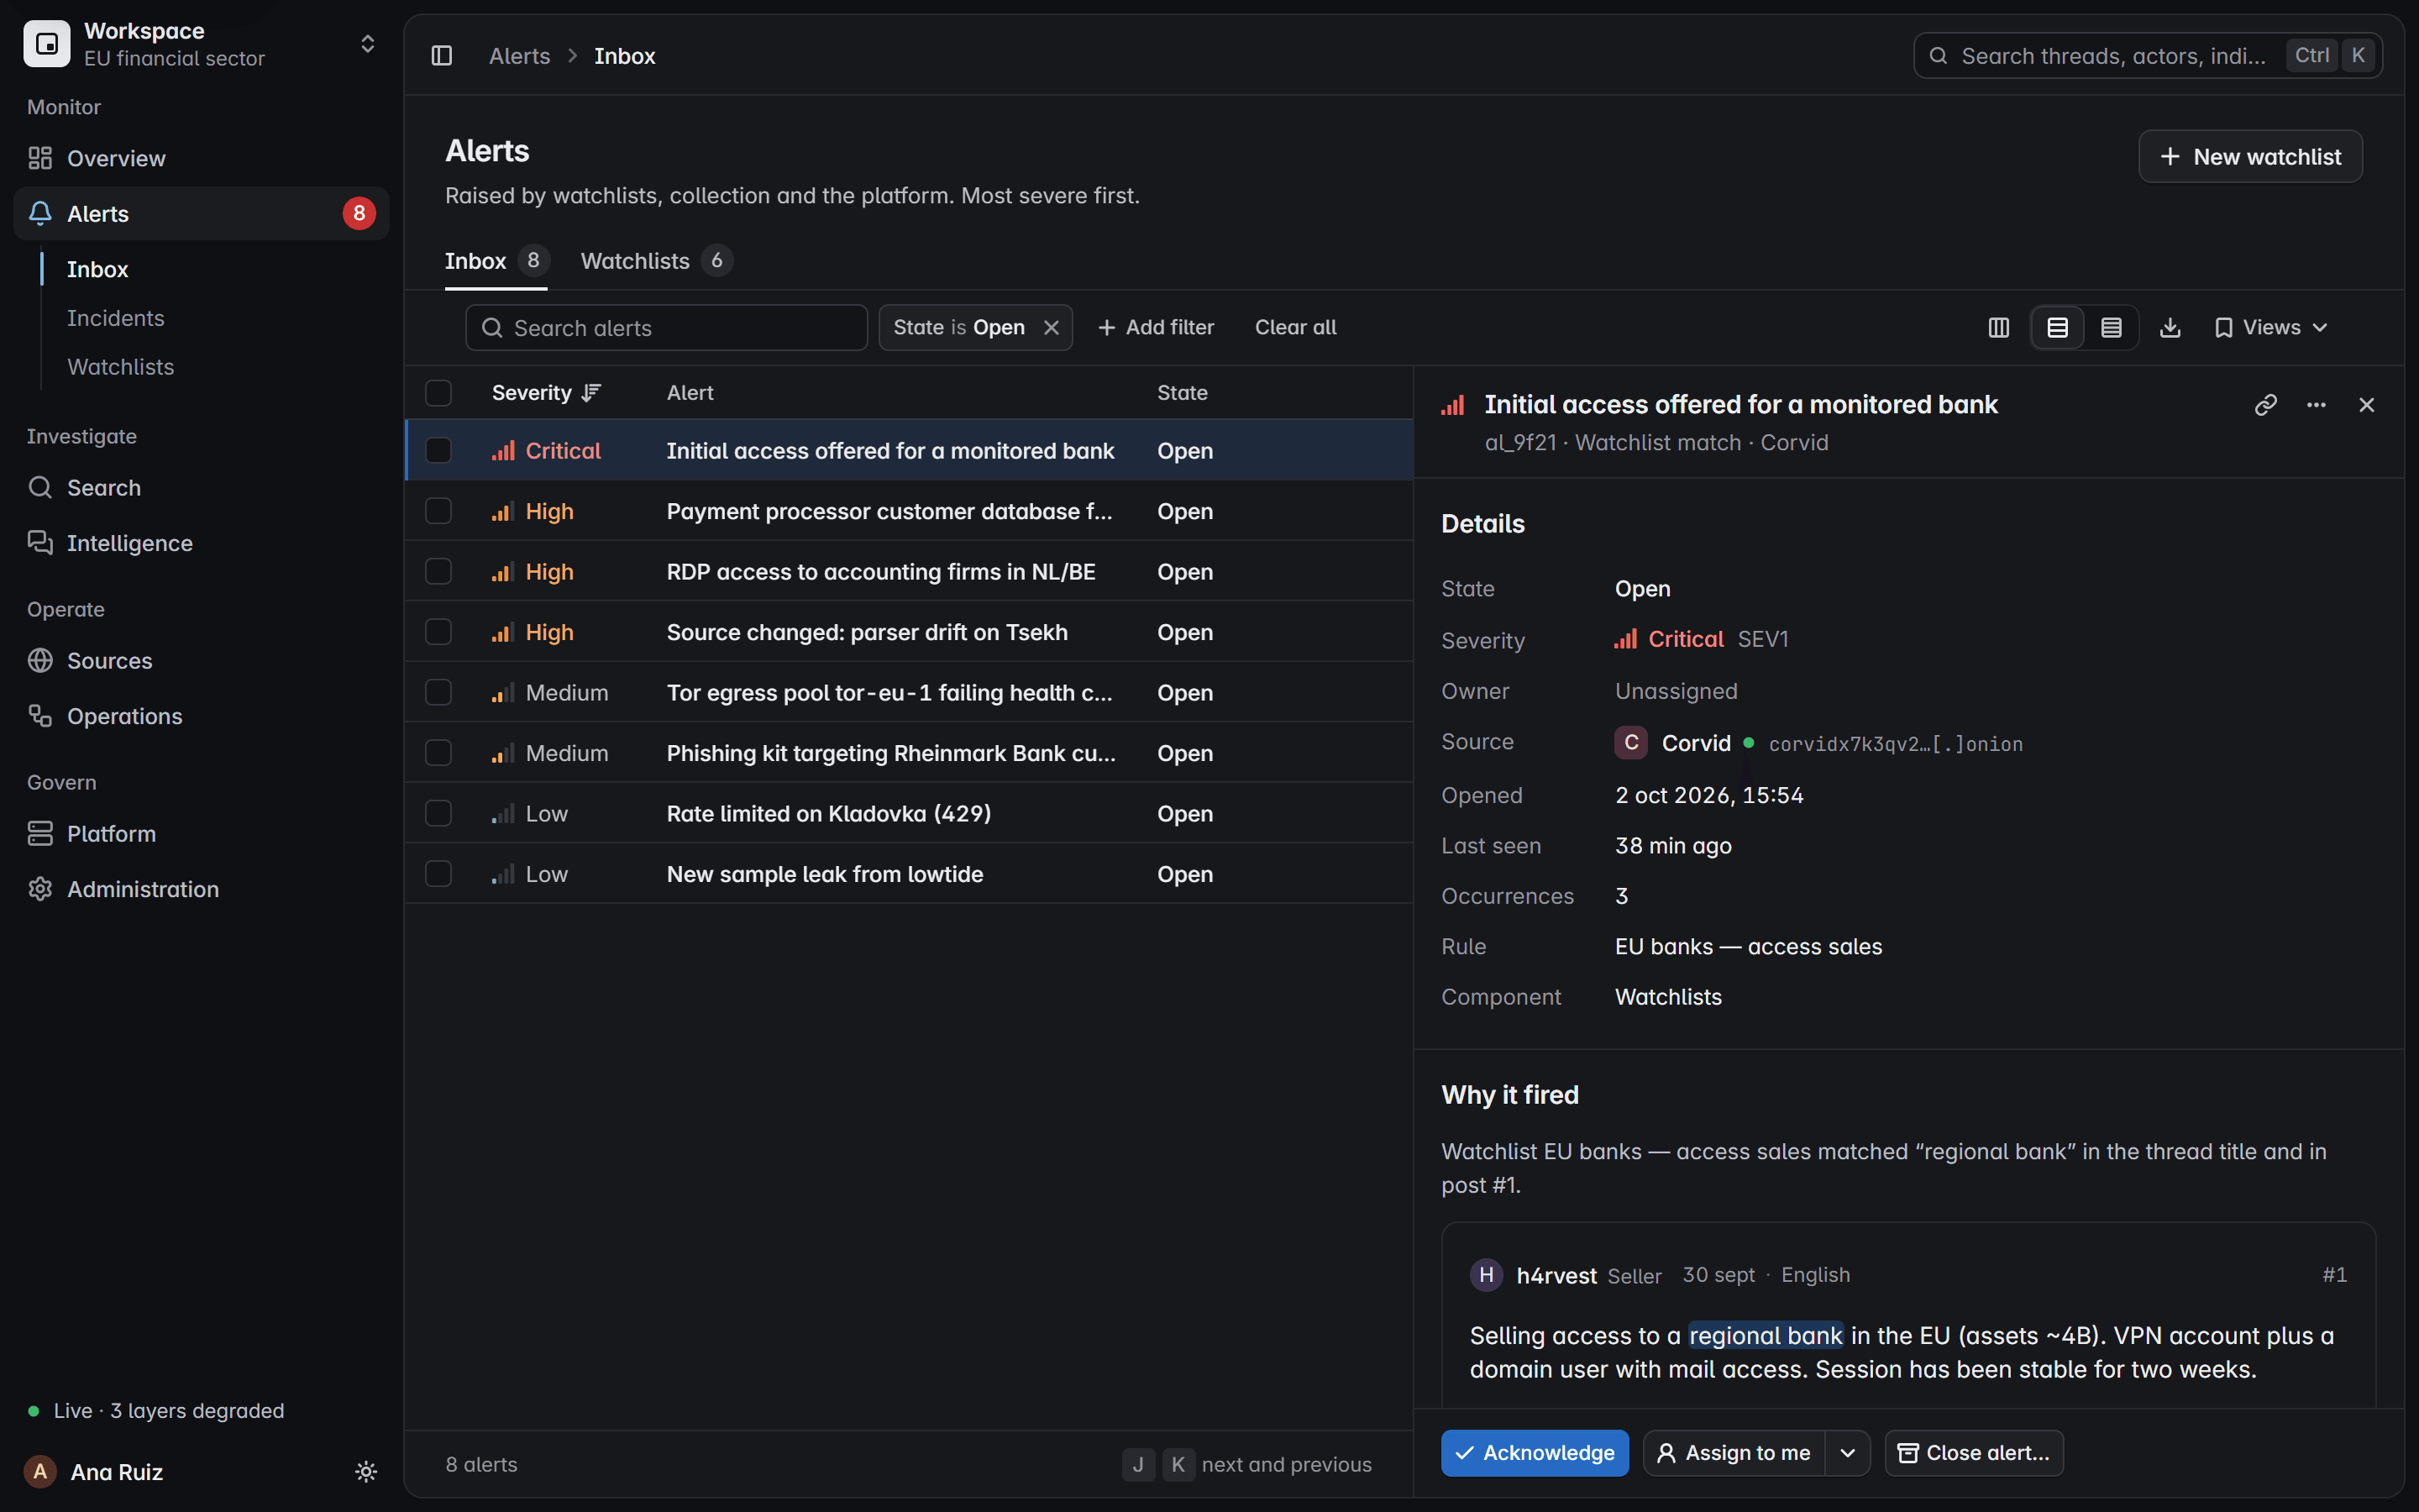Switch to the columns layout view icon
Image resolution: width=2419 pixels, height=1512 pixels.
pos(1998,328)
